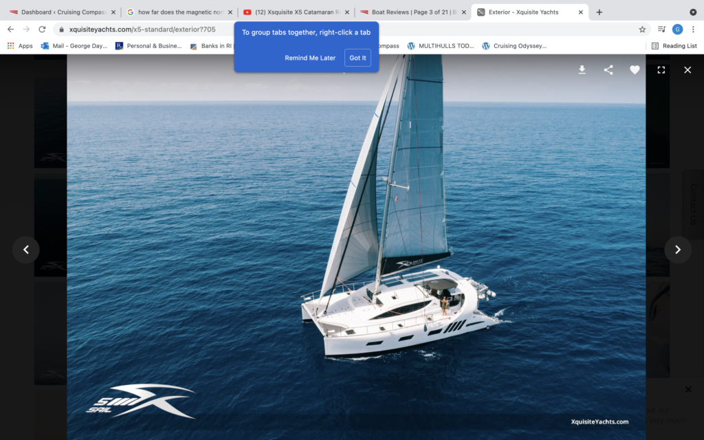704x440 pixels.
Task: Switch to the Boat Reviews tab
Action: pyautogui.click(x=409, y=12)
